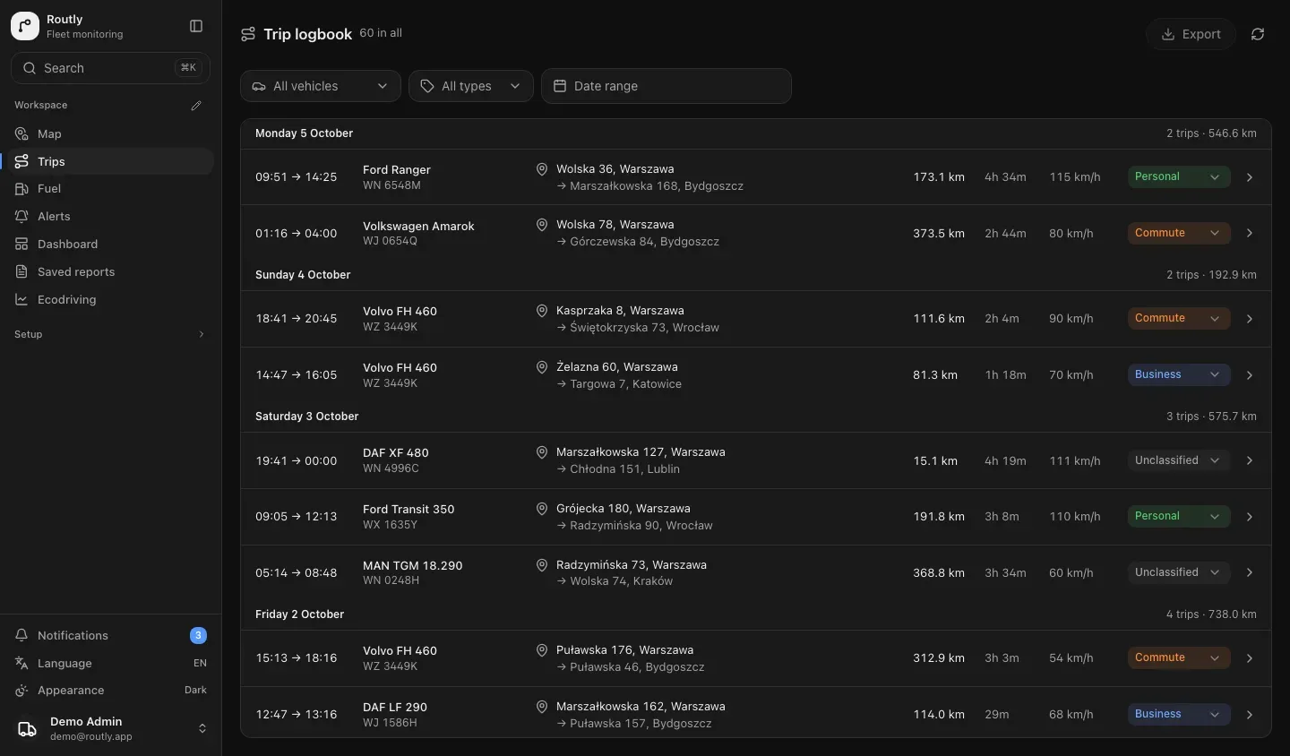Click location pin icon beside Puławska 176, Warszawa

pos(542,650)
